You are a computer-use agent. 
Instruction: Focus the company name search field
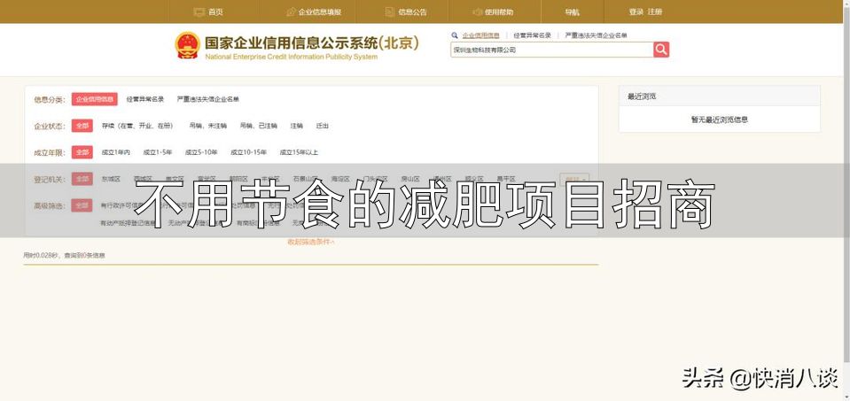552,50
